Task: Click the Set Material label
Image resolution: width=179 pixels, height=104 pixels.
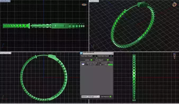Action: (105, 97)
